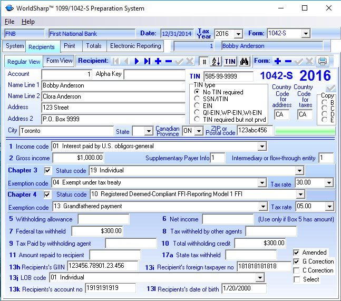Expand the Income code dropdown
This screenshot has width=341, height=301.
(262, 146)
